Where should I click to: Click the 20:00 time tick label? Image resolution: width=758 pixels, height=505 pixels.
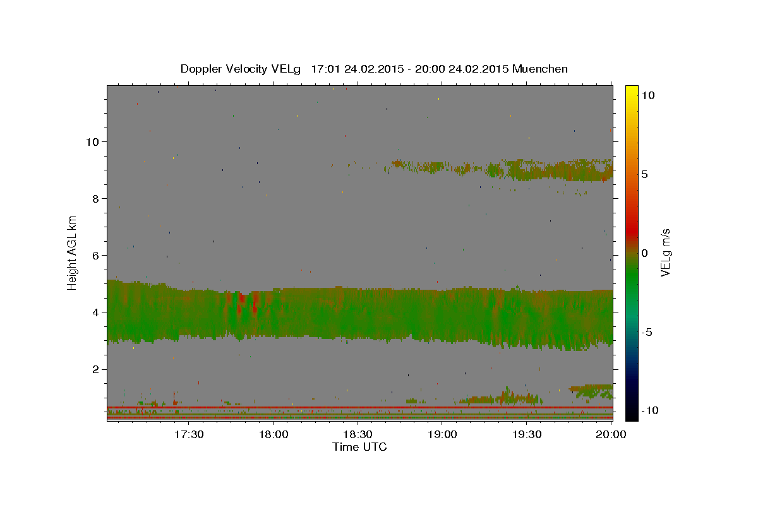click(611, 435)
